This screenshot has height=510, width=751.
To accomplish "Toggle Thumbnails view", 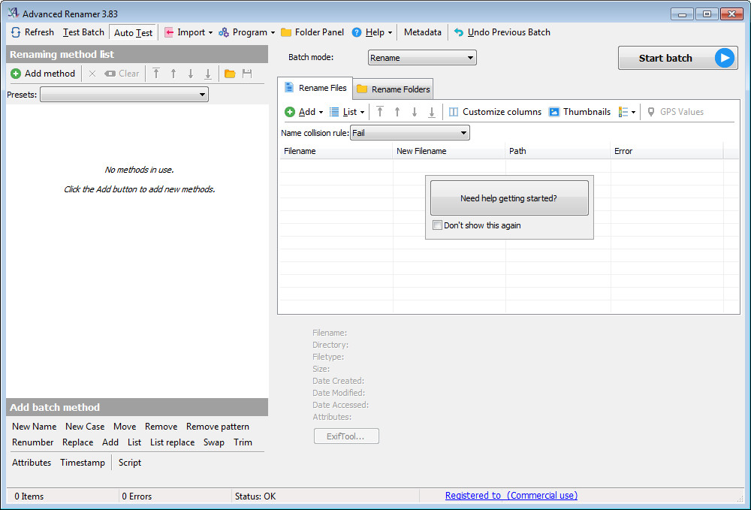I will [580, 112].
